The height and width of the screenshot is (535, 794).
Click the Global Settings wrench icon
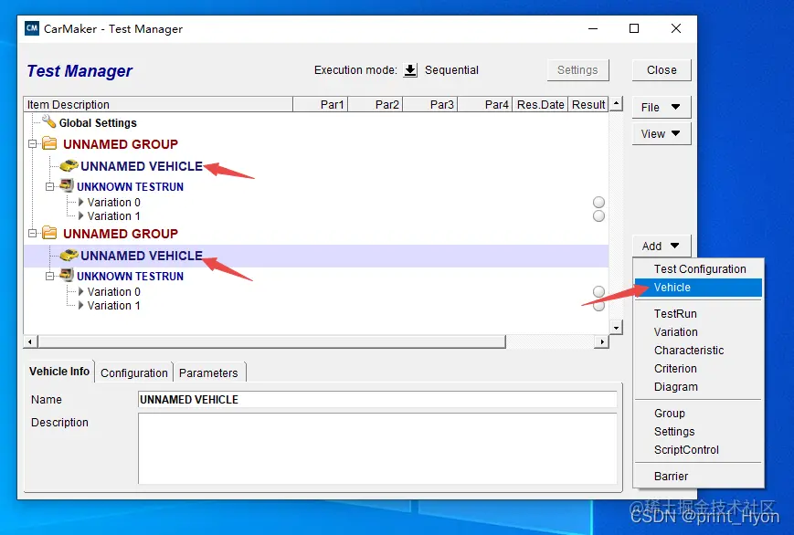(48, 121)
